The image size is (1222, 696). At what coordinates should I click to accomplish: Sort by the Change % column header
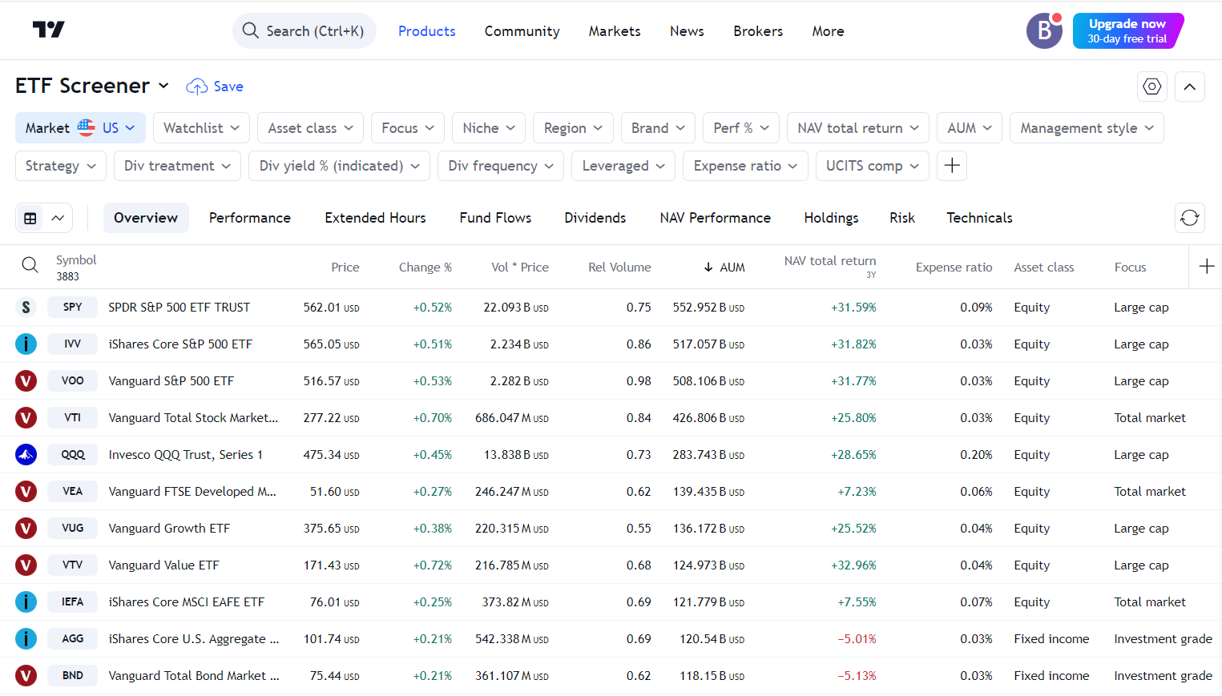point(425,268)
